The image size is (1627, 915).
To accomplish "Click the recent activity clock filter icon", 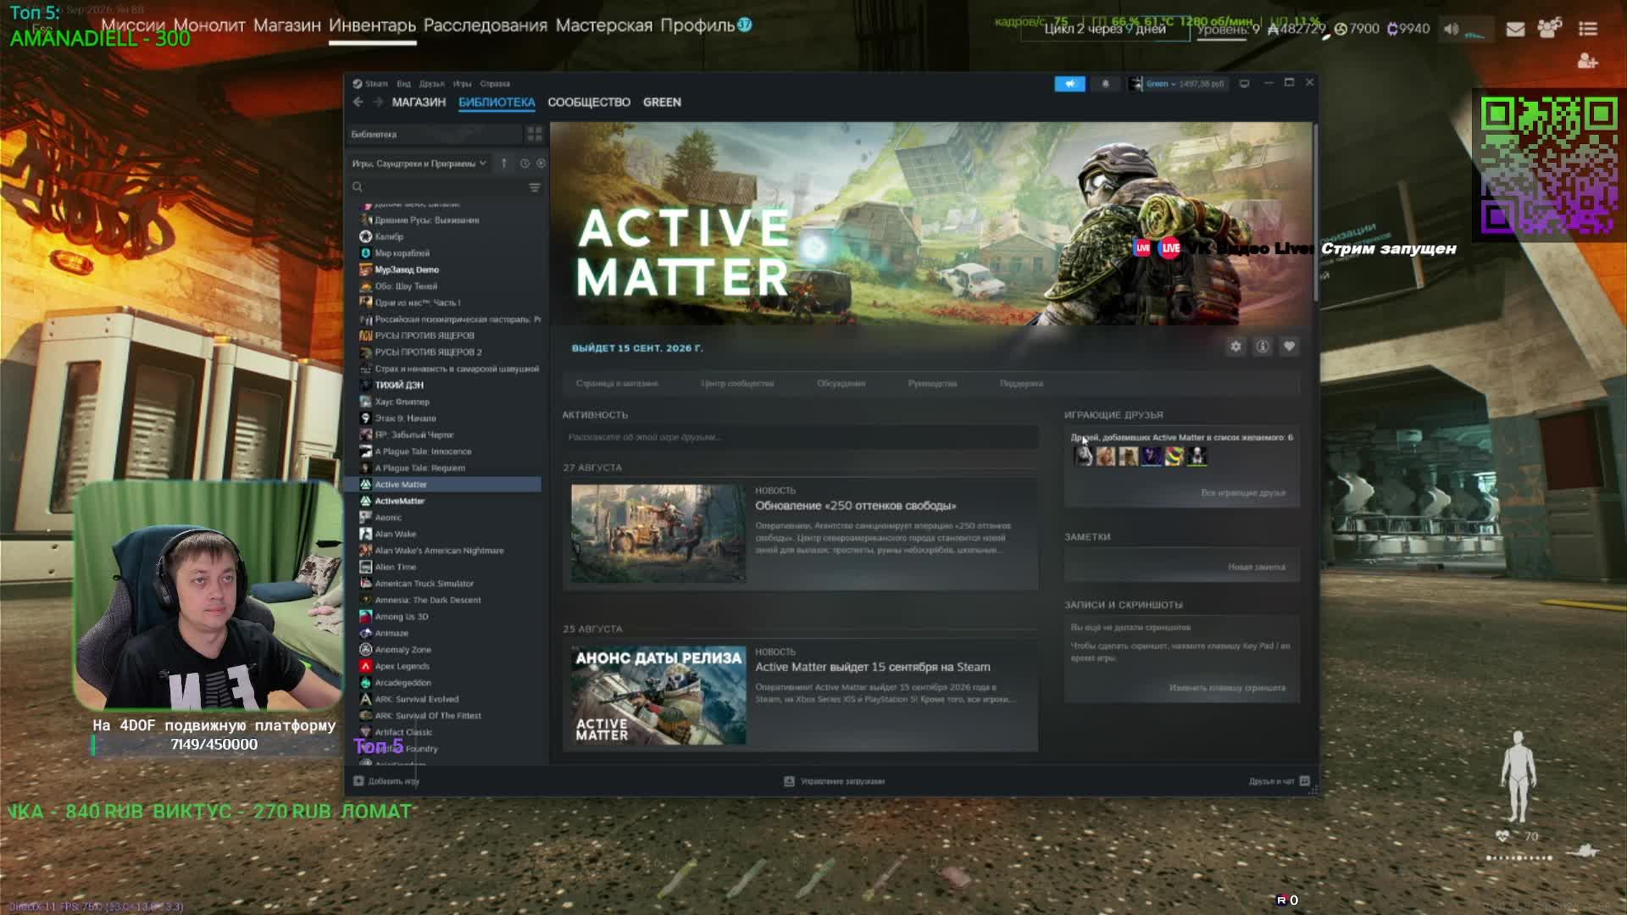I will coord(525,163).
